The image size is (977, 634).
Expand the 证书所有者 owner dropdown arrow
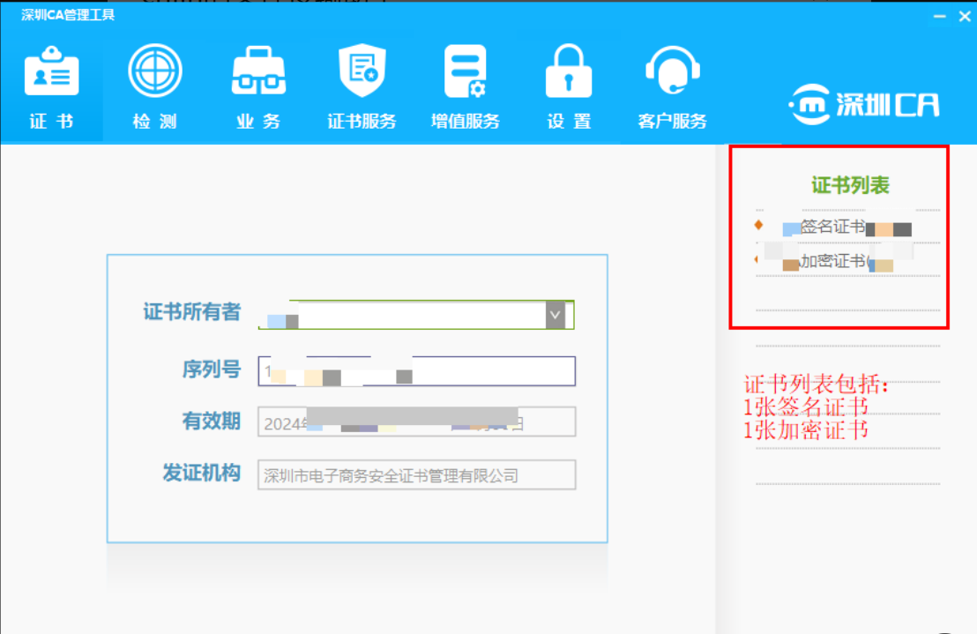tap(554, 314)
